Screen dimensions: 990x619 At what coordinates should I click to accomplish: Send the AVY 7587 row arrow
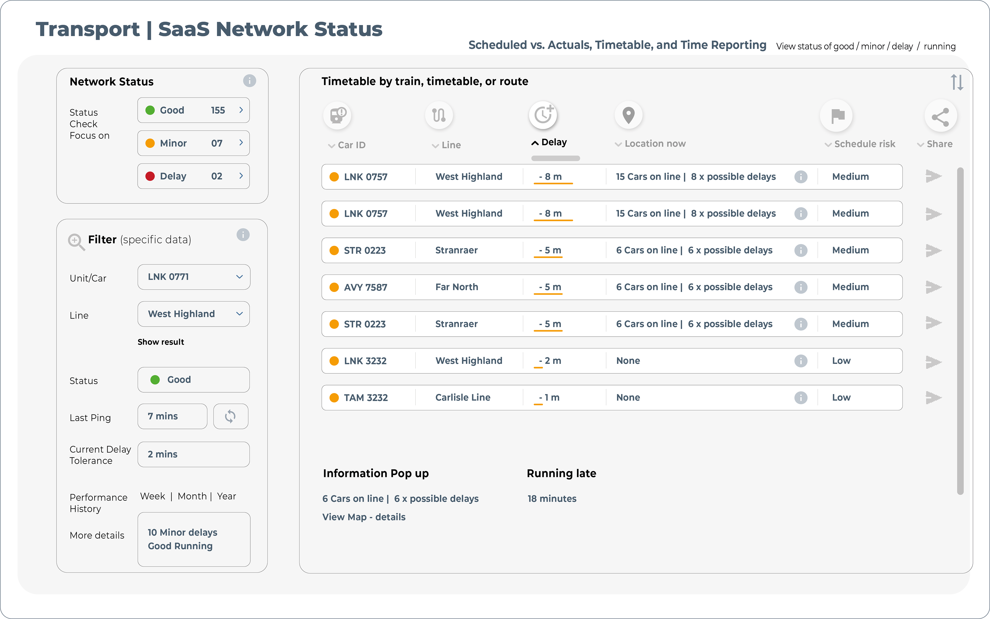pyautogui.click(x=933, y=287)
